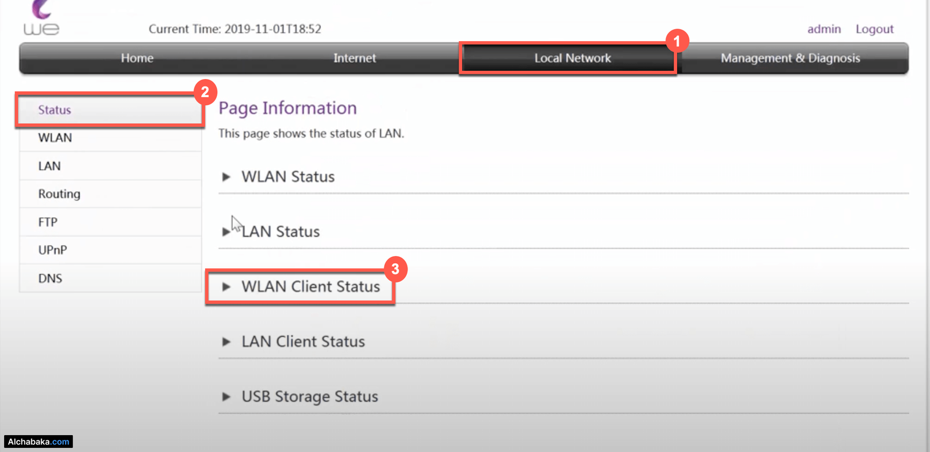930x452 pixels.
Task: Go to Routing in the sidebar
Action: (x=59, y=194)
